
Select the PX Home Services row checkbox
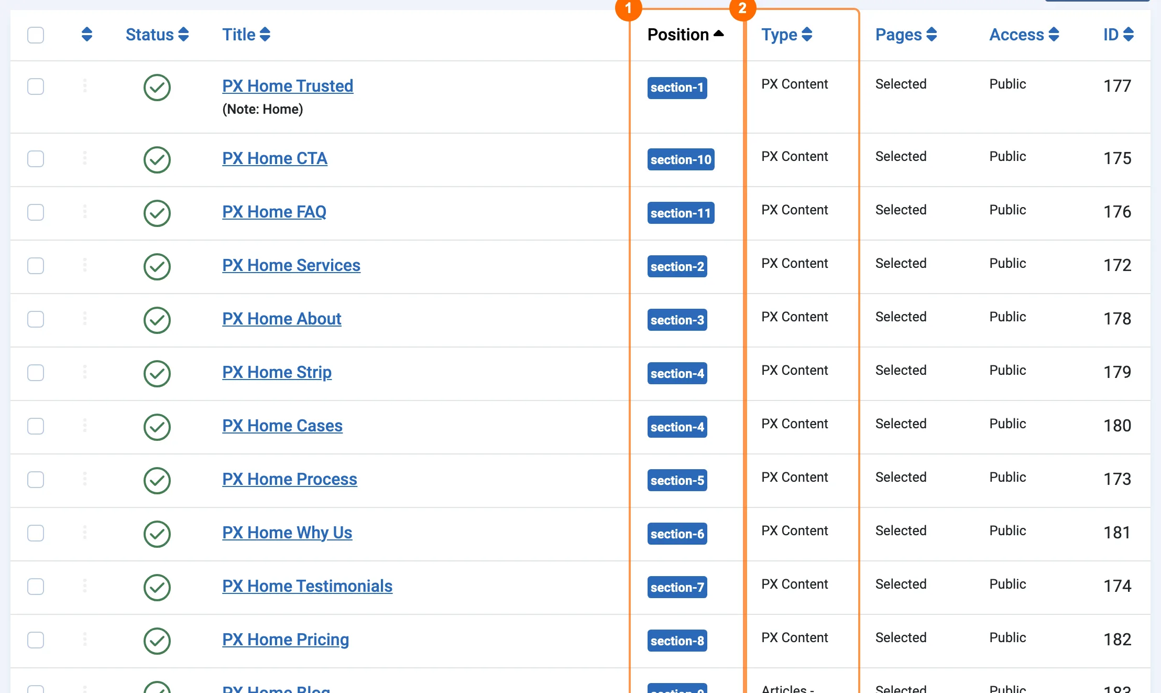36,266
